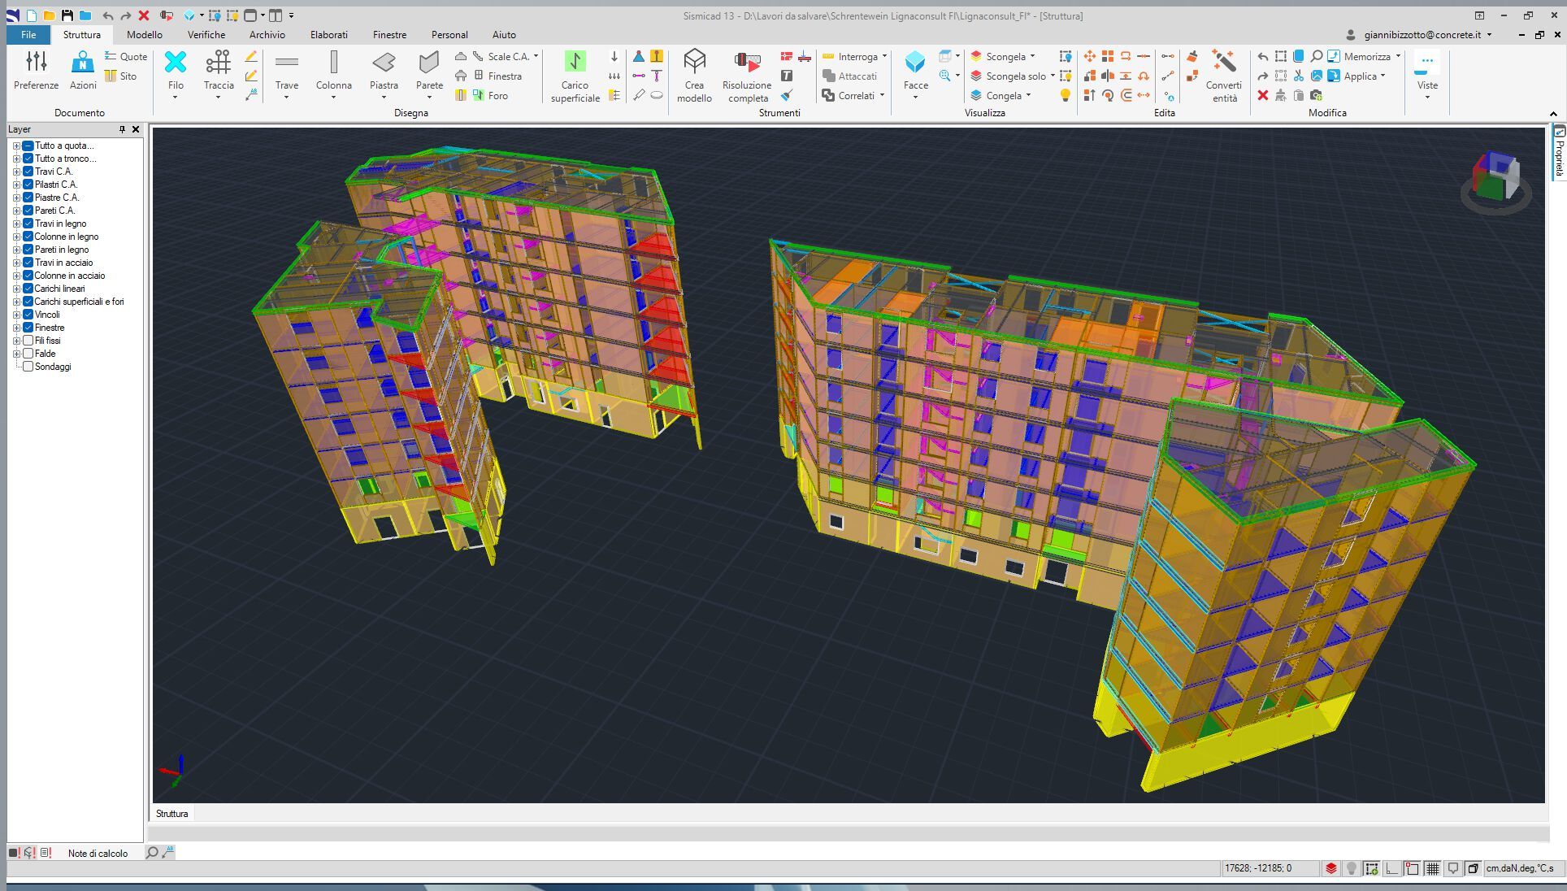Open the Interroga dropdown
This screenshot has width=1567, height=891.
(x=883, y=56)
